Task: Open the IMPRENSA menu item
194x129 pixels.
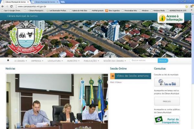Action: (37, 61)
